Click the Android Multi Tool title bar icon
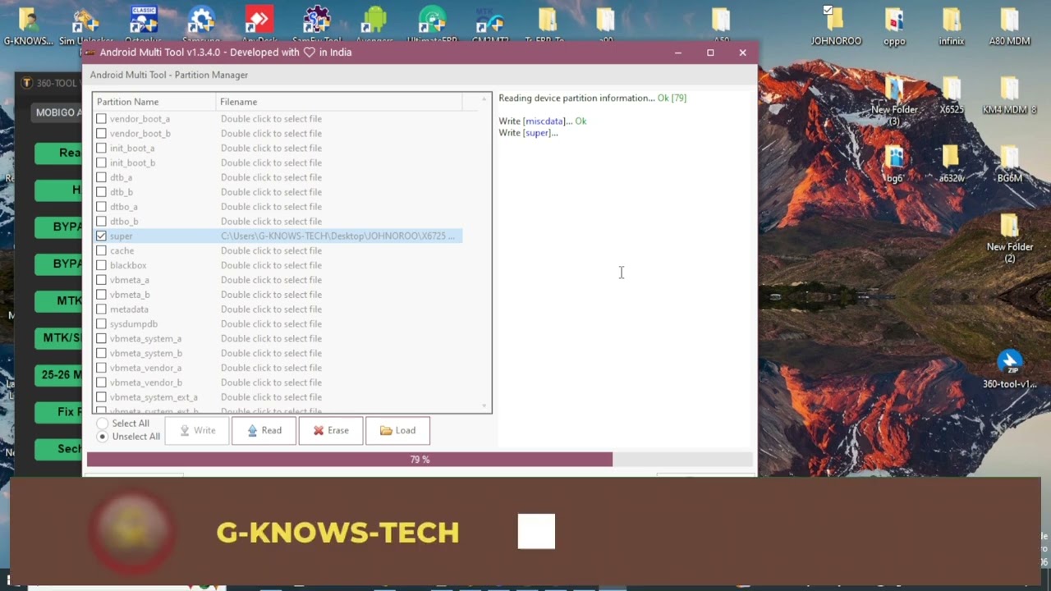The image size is (1051, 591). [x=90, y=53]
